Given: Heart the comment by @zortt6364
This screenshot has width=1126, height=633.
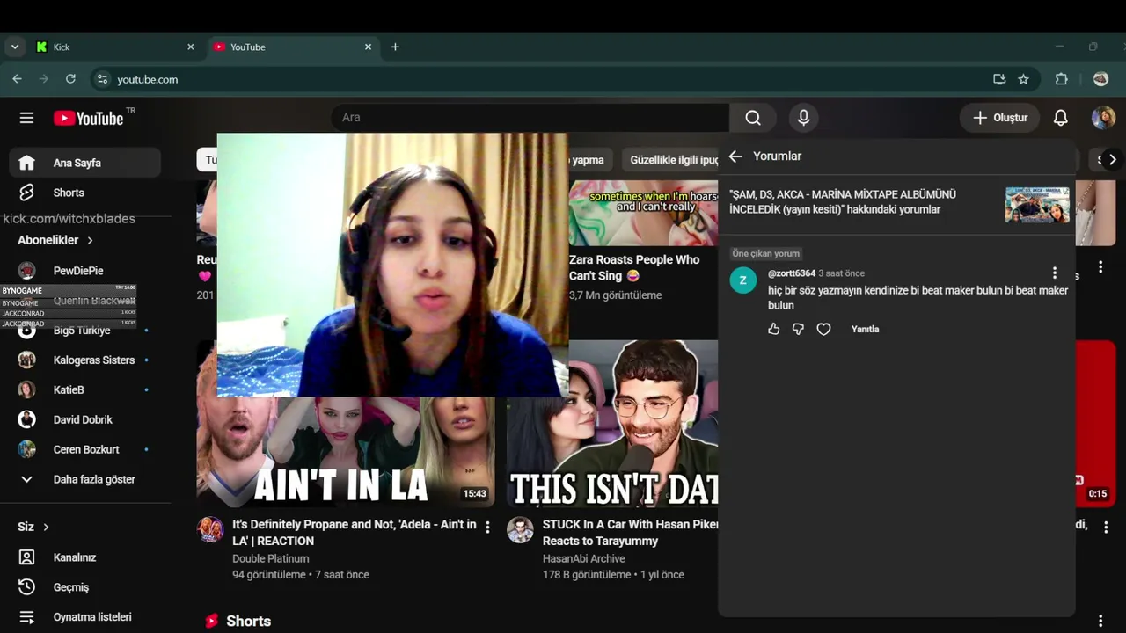Looking at the screenshot, I should point(823,329).
